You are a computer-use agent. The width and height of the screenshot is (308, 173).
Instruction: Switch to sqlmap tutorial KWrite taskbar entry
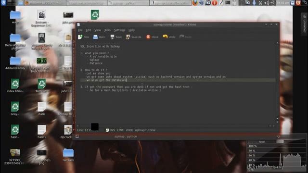[170, 3]
